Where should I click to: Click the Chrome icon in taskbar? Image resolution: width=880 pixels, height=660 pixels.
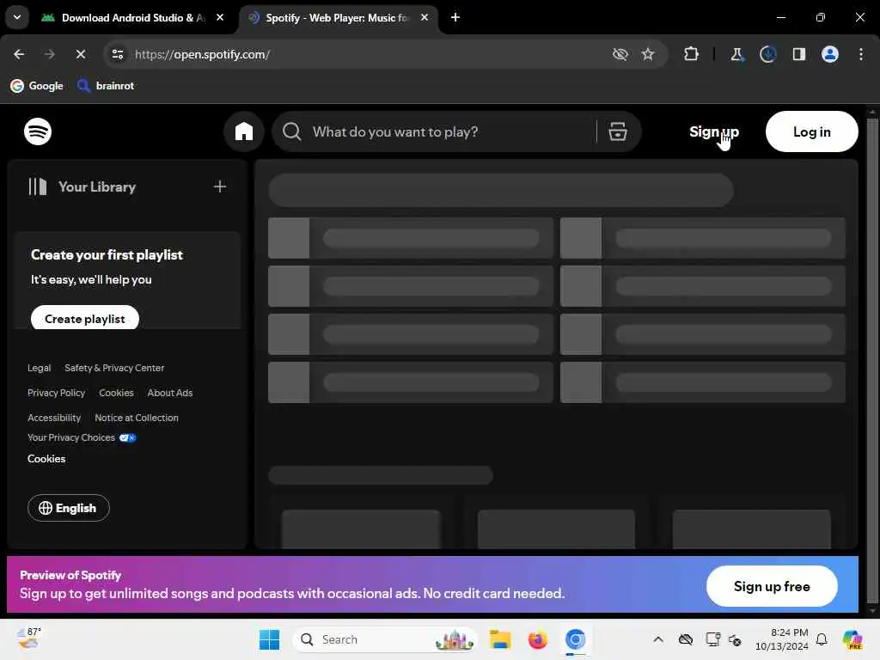coord(575,639)
